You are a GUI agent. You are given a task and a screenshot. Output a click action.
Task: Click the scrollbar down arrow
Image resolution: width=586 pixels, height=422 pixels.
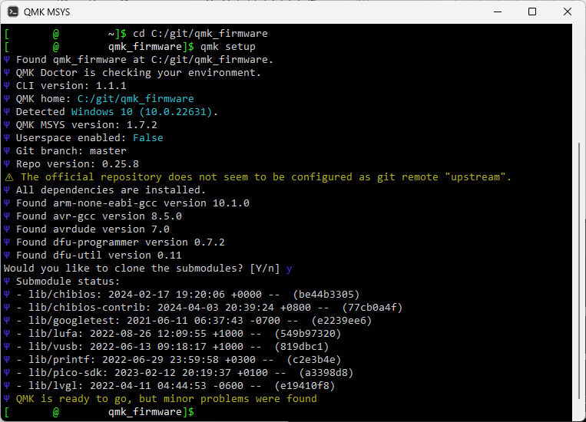coord(580,414)
